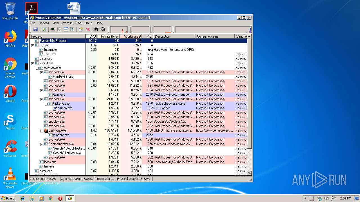This screenshot has width=360, height=202.
Task: Click the taskbar clock showing 2:39 PM
Action: 345,198
